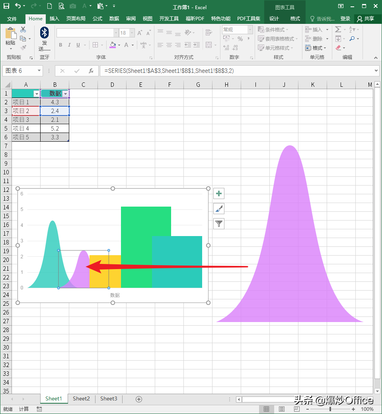Click the AutoSum sigma icon

[338, 29]
